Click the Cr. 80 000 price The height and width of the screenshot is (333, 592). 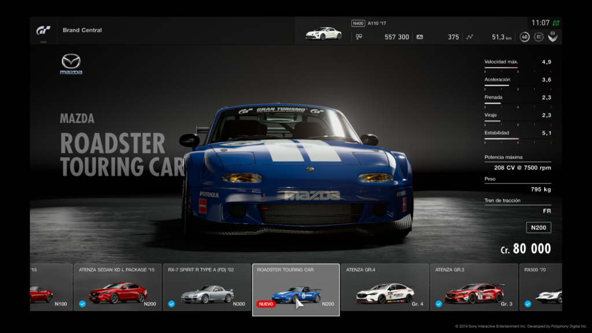point(526,249)
